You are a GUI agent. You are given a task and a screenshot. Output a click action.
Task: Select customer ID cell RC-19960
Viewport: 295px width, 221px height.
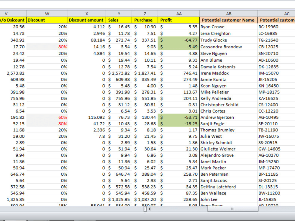click(276, 27)
